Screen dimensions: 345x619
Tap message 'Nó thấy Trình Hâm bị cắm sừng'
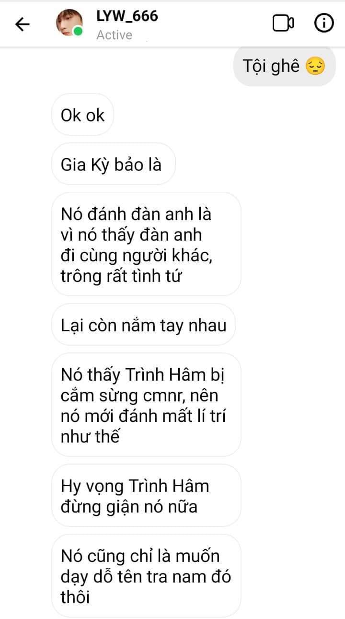click(x=146, y=405)
